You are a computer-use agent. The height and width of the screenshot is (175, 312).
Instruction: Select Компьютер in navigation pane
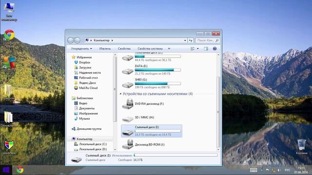point(82,139)
